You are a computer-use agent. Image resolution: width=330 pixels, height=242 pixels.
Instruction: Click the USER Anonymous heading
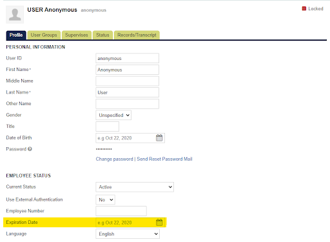click(x=52, y=10)
